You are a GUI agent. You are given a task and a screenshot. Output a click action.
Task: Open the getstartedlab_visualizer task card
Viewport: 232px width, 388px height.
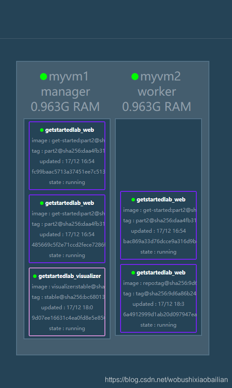coord(67,302)
